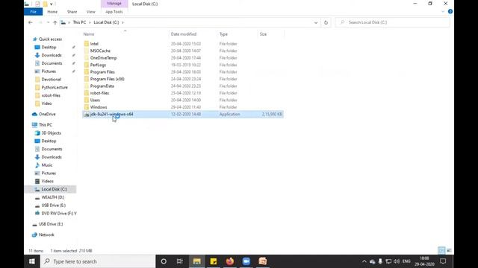Select the Program Files folder icon
This screenshot has width=478, height=268.
point(87,71)
